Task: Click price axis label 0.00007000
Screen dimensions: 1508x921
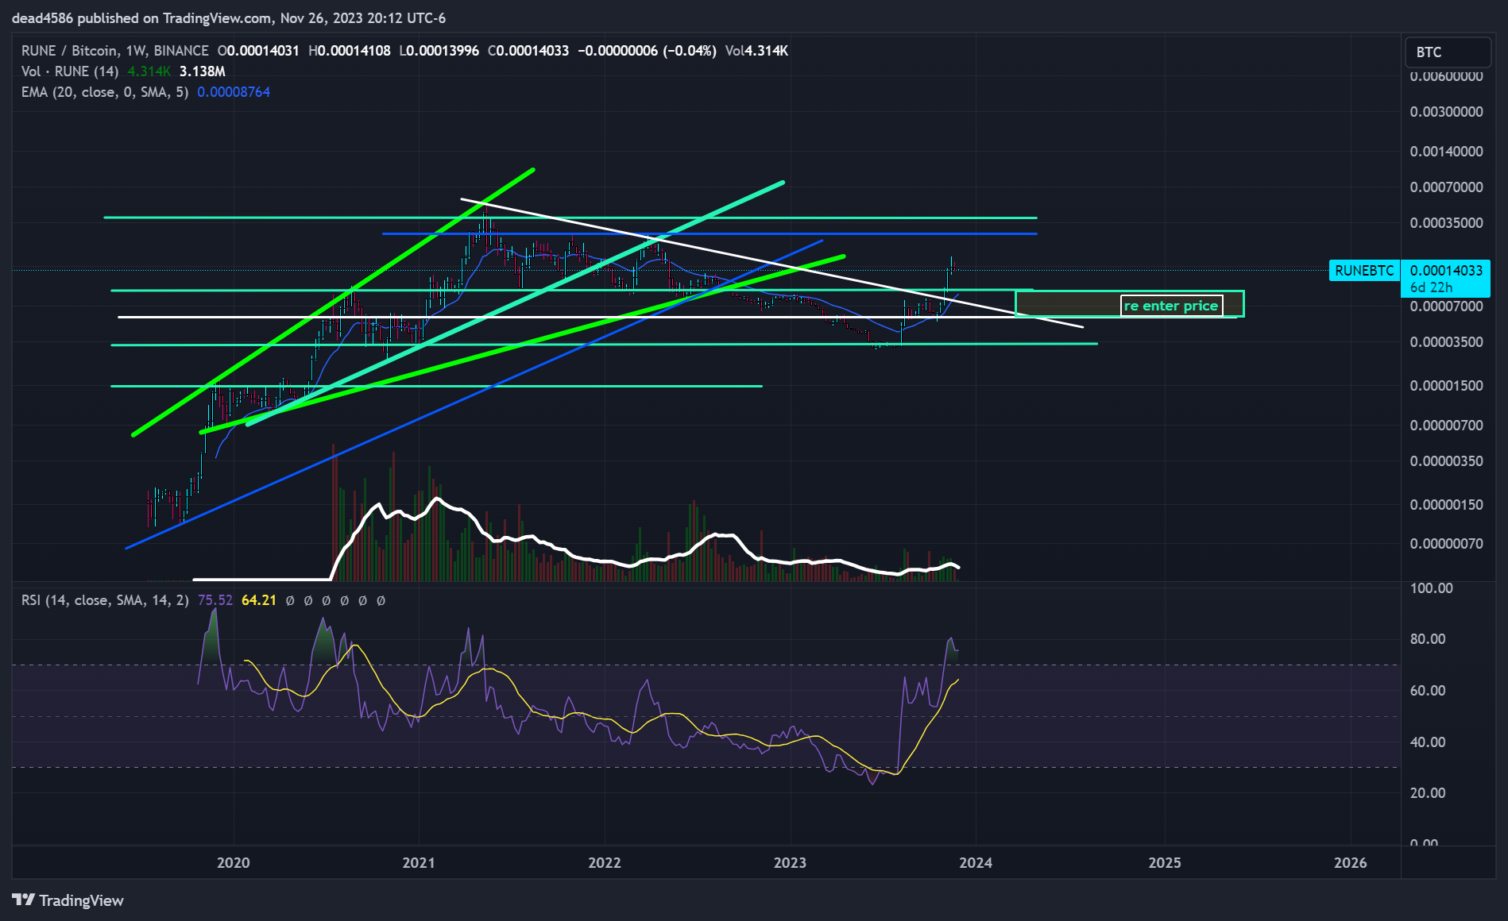Action: pyautogui.click(x=1446, y=306)
